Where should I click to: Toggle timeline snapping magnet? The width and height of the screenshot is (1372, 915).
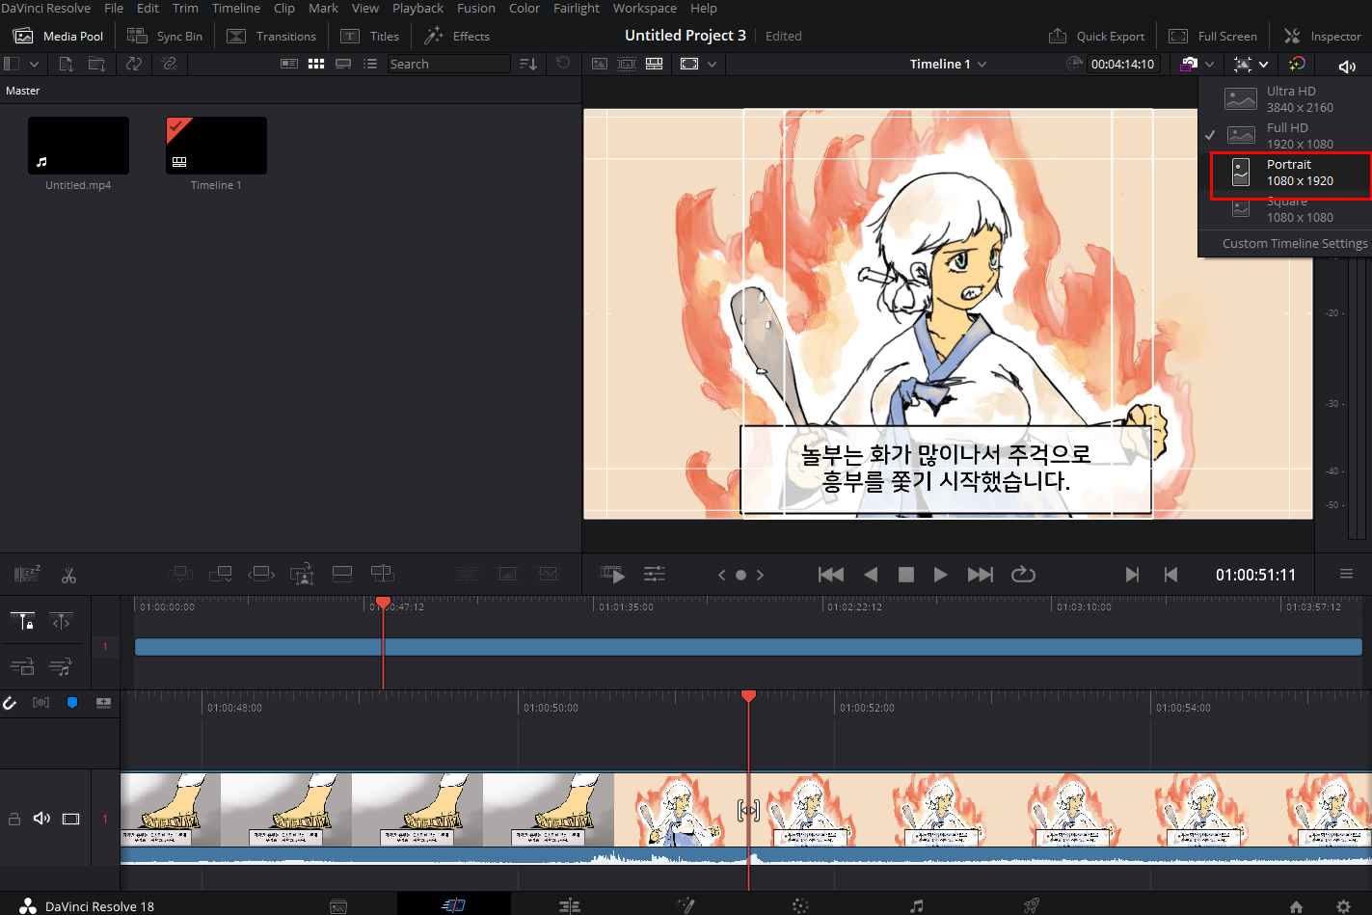[x=10, y=703]
